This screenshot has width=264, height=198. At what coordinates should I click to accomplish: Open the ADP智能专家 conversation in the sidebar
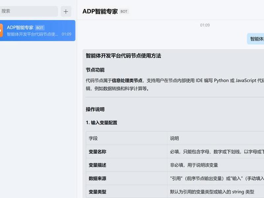(38, 31)
